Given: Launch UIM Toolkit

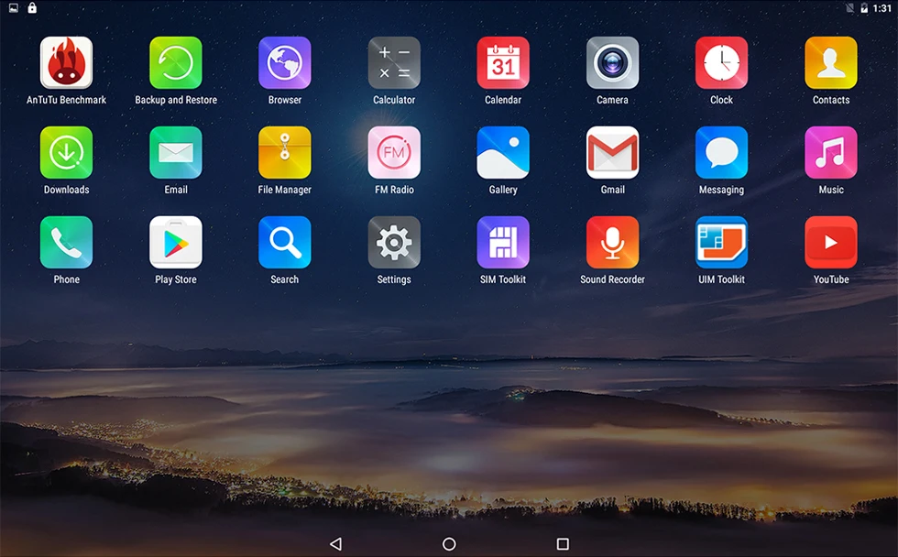Looking at the screenshot, I should coord(722,243).
